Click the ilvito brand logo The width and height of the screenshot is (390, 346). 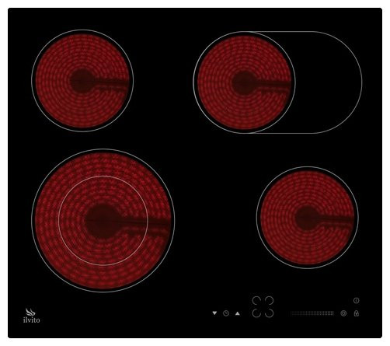click(x=31, y=316)
